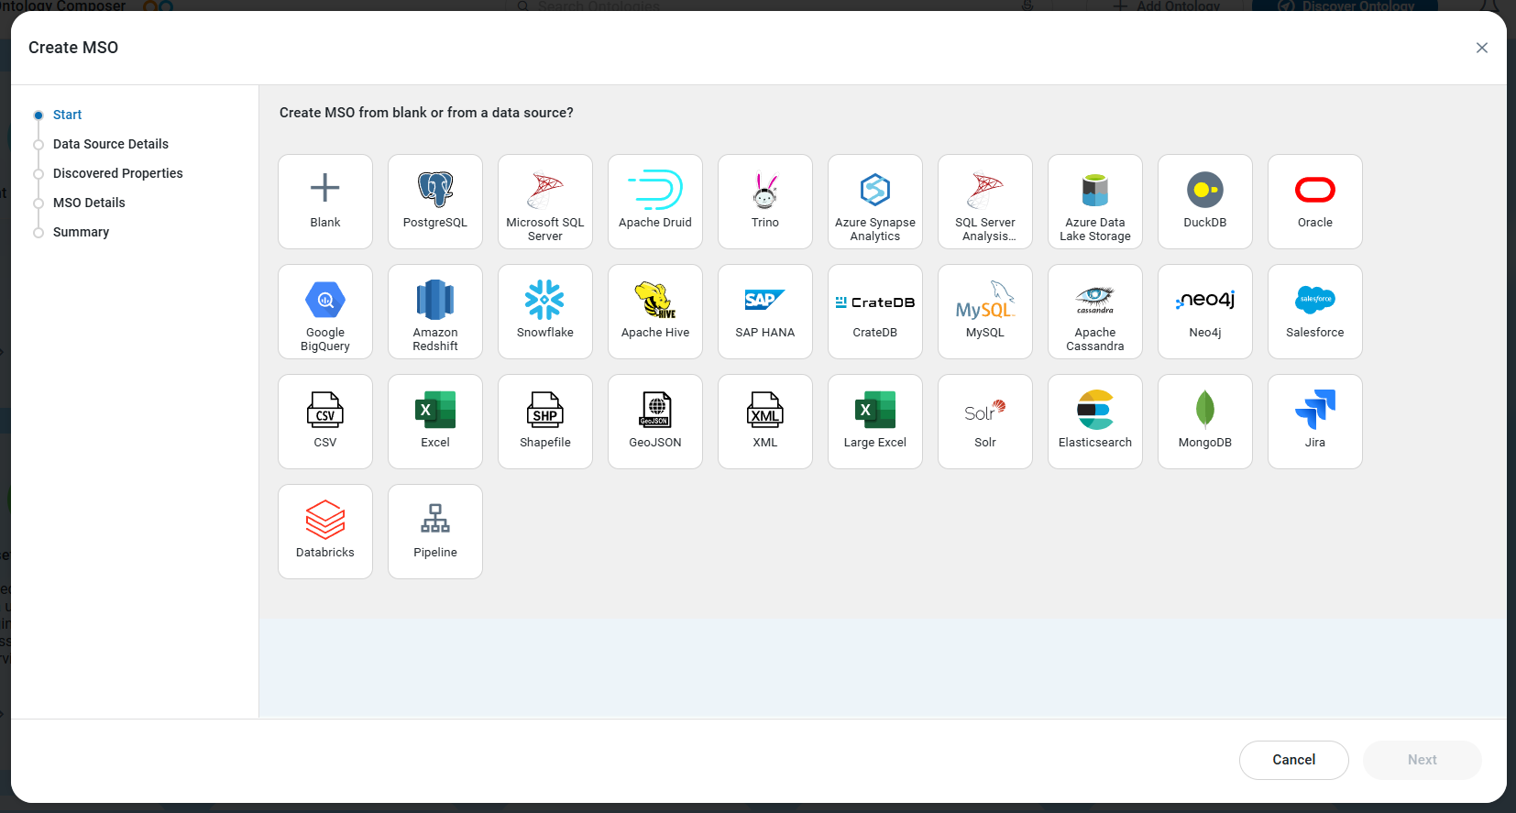This screenshot has height=813, width=1516.
Task: Select the Amazon Redshift tile
Action: pos(435,312)
